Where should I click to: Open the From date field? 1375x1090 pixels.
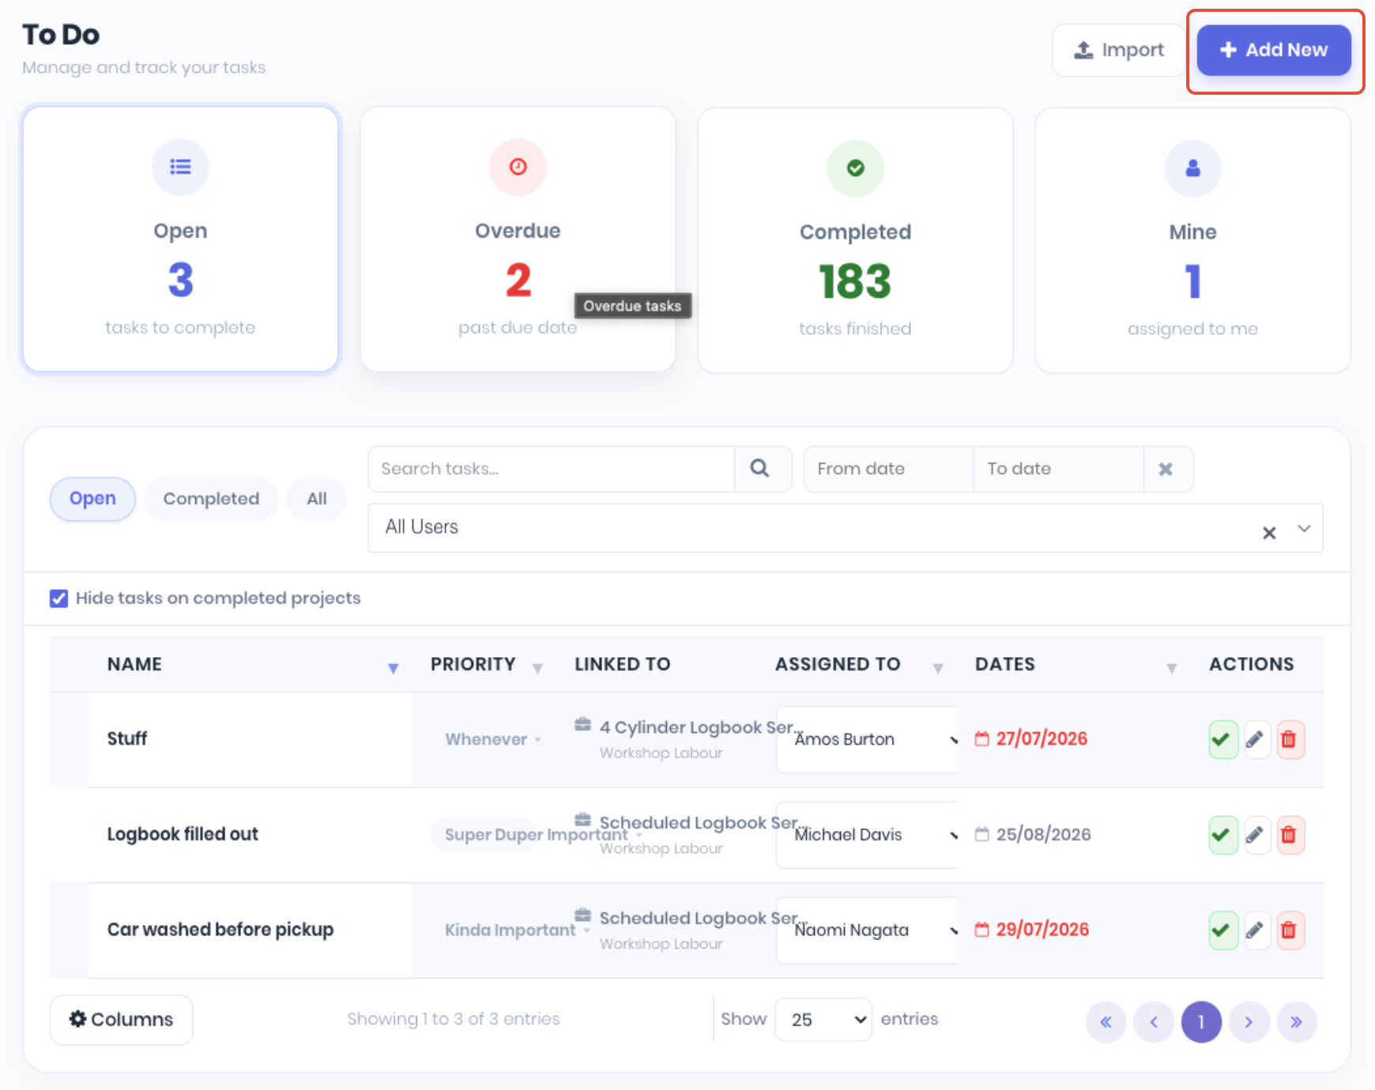coord(888,469)
